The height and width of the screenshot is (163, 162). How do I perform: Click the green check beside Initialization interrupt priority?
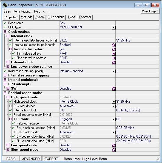[5, 71]
